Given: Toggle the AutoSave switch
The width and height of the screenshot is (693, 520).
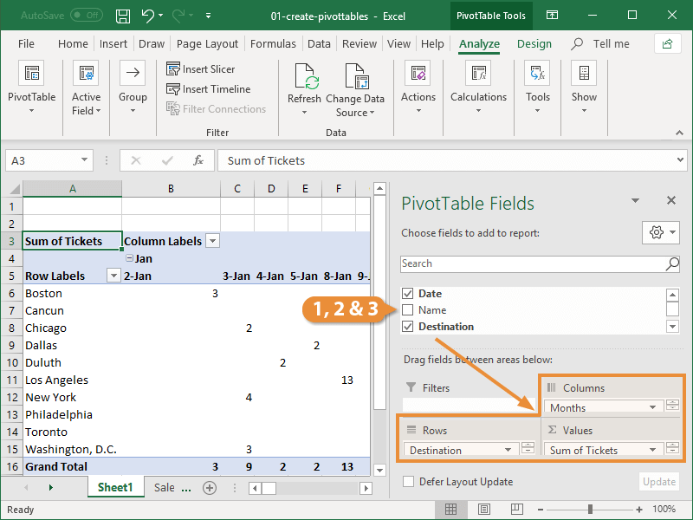Looking at the screenshot, I should [x=86, y=16].
